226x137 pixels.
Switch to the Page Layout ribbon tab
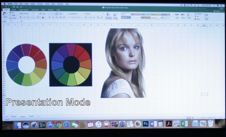(23, 10)
